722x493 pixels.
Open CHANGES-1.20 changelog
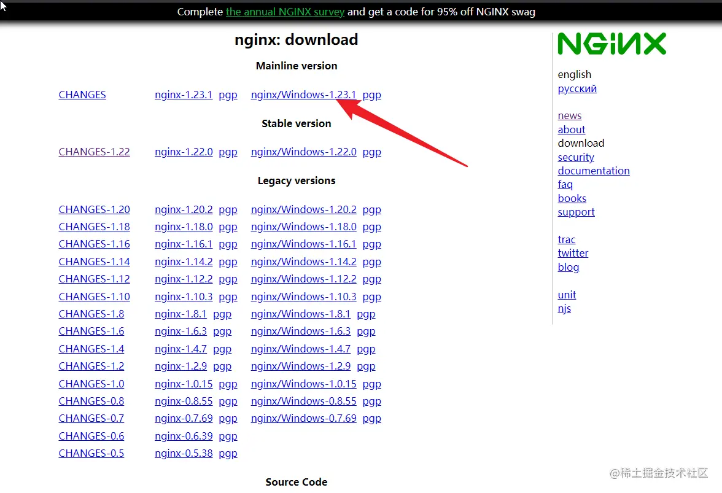94,209
